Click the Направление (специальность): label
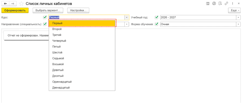Image resolution: width=244 pixels, height=103 pixels. tap(22, 24)
